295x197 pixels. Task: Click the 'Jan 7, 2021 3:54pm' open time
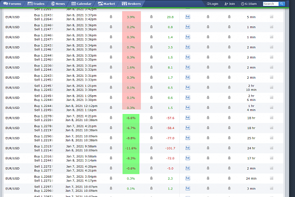coord(81,177)
